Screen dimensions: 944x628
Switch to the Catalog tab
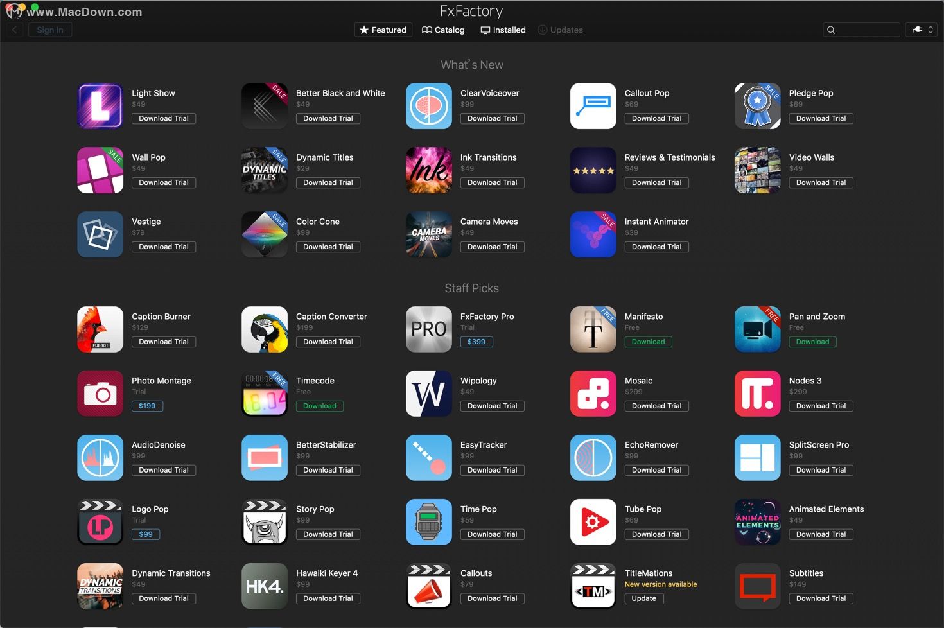click(x=443, y=30)
